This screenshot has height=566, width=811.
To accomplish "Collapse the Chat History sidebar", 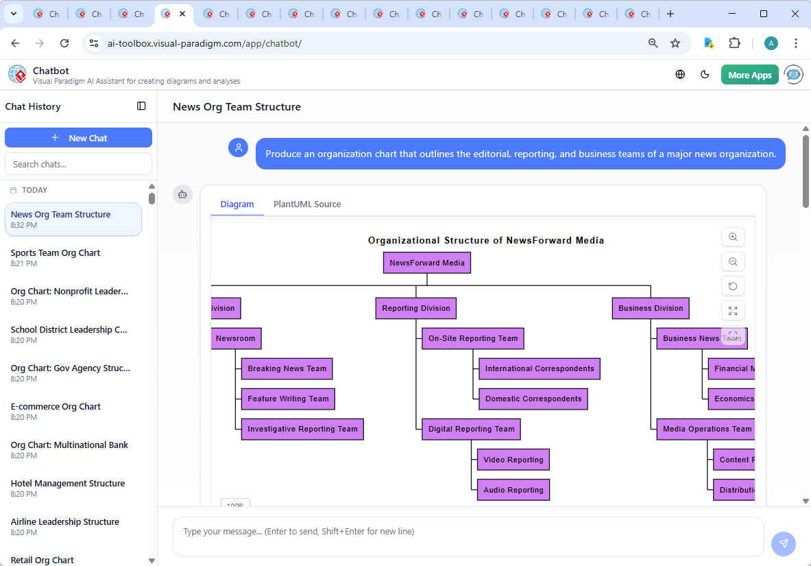I will click(x=141, y=106).
